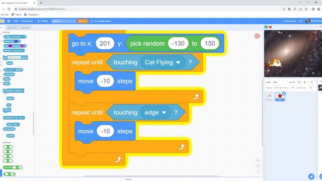Bookmark this page with star icon
Image resolution: width=322 pixels, height=181 pixels.
[x=306, y=9]
